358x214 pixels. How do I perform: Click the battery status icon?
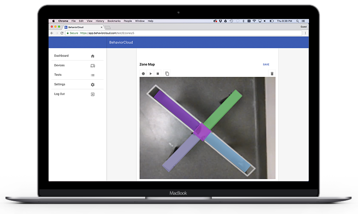(271, 21)
